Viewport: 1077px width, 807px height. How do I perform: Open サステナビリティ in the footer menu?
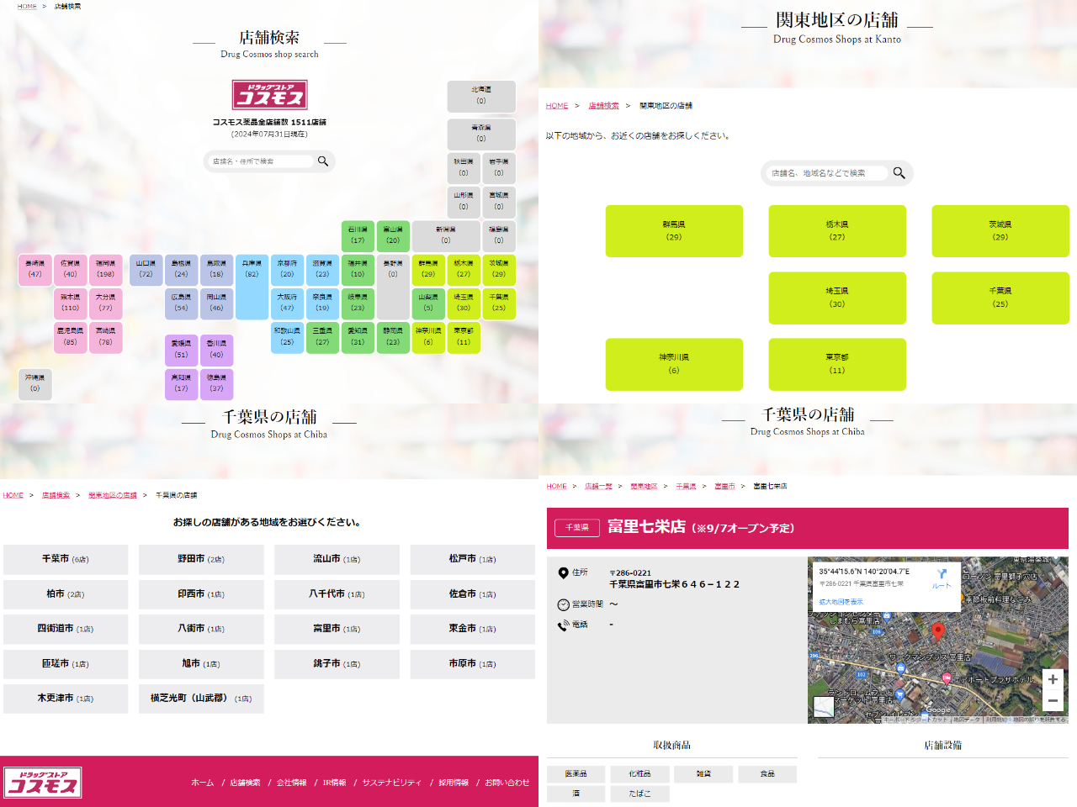(x=391, y=783)
